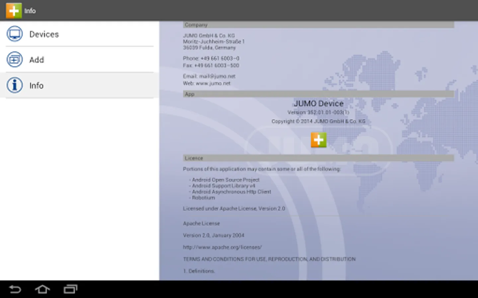Tap the recent apps button
478x298 pixels.
pos(70,289)
